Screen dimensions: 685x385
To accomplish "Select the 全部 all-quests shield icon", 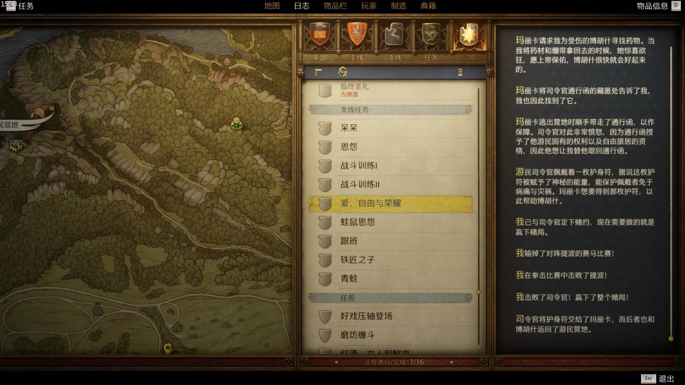I will click(319, 34).
